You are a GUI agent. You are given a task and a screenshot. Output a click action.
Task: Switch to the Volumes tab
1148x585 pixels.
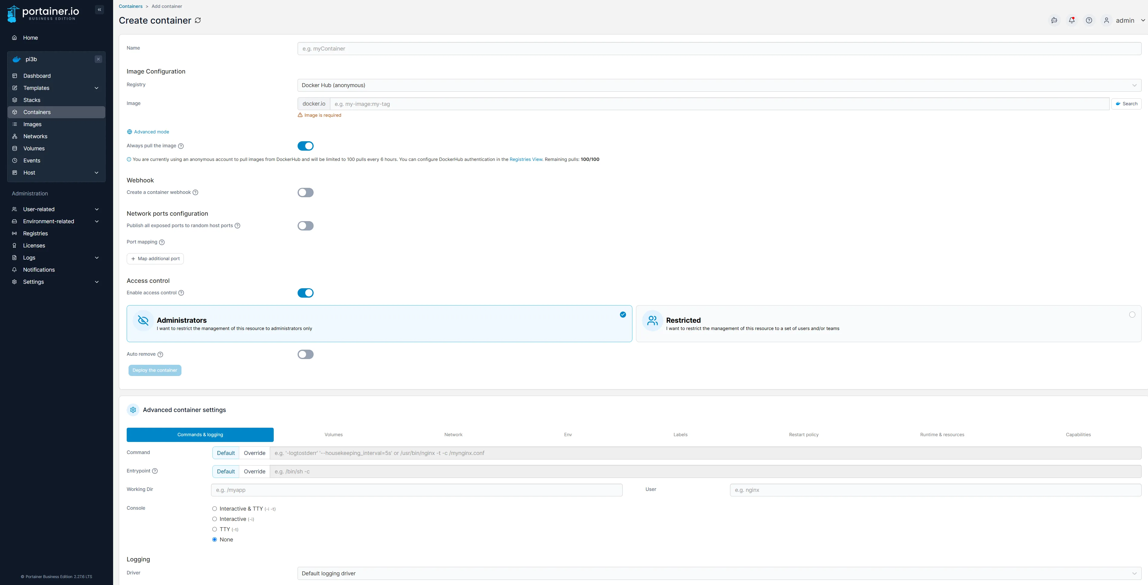tap(333, 435)
